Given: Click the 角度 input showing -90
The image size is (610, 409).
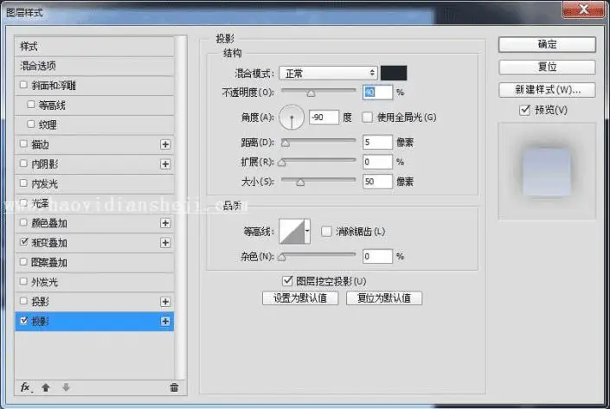Looking at the screenshot, I should coord(324,117).
